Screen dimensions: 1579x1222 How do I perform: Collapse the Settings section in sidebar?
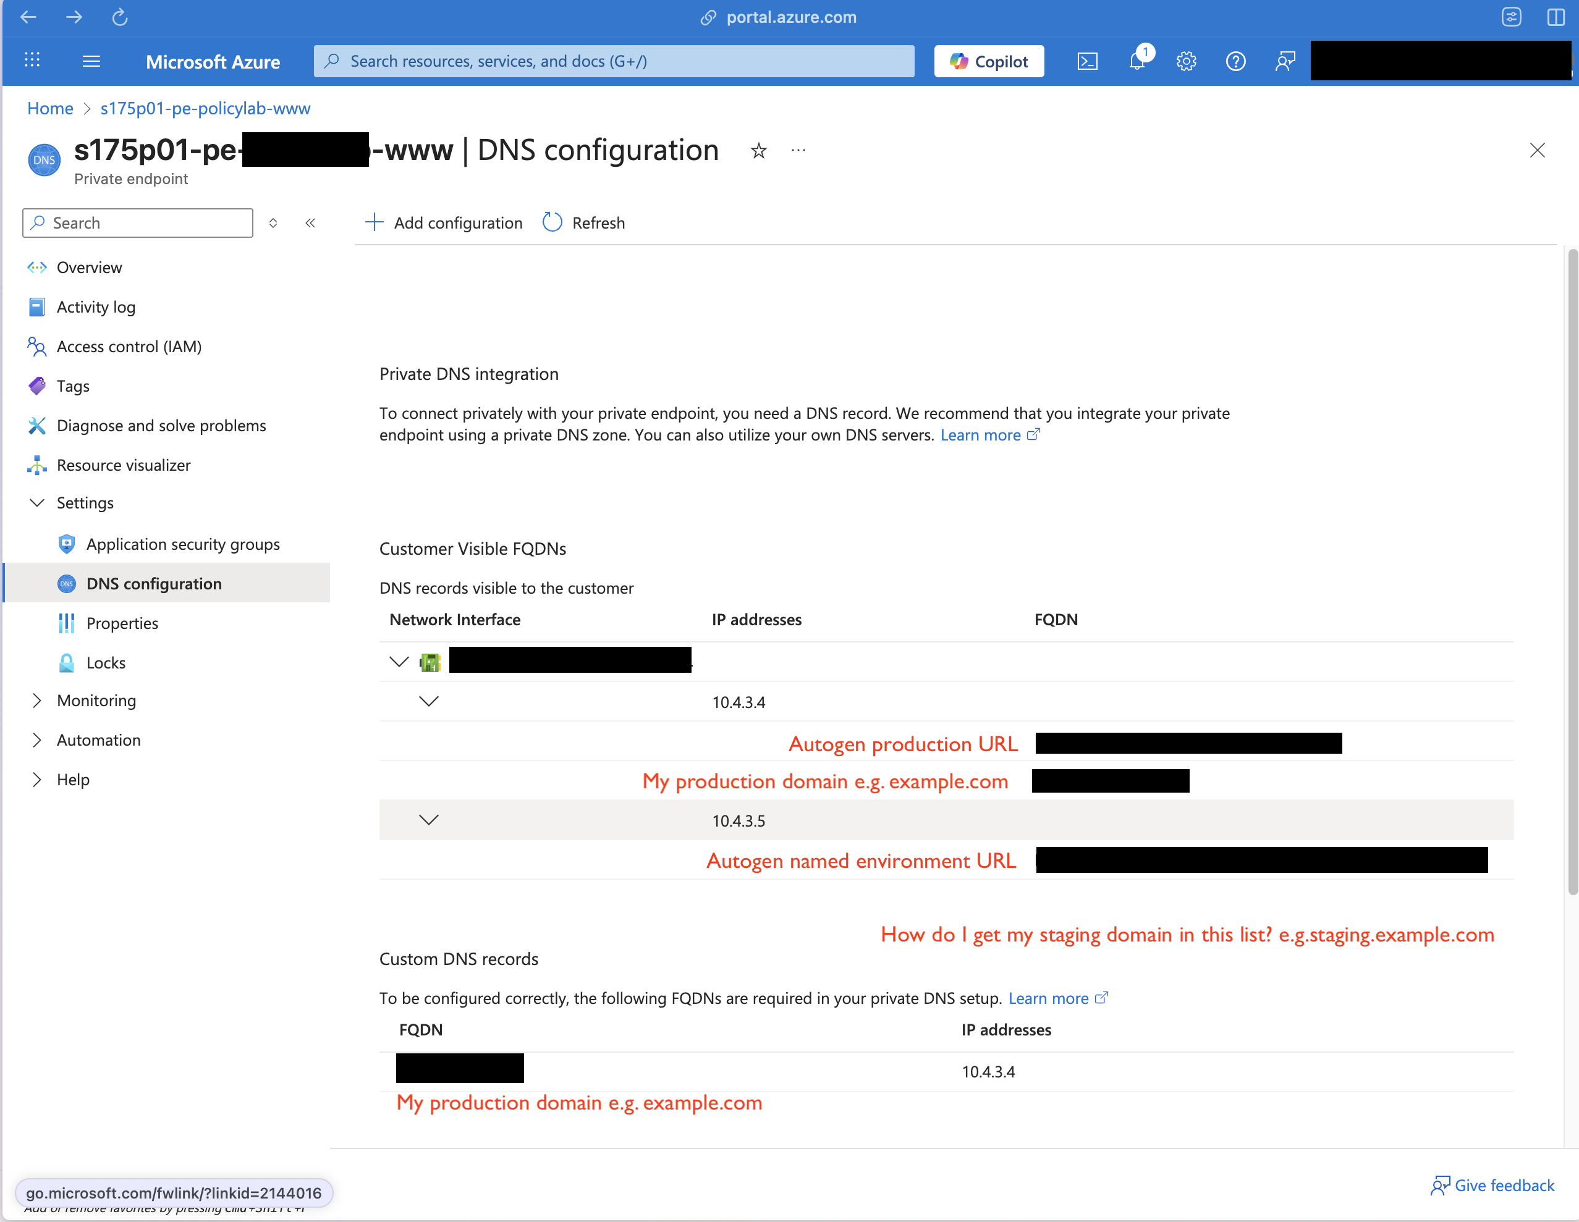tap(37, 502)
